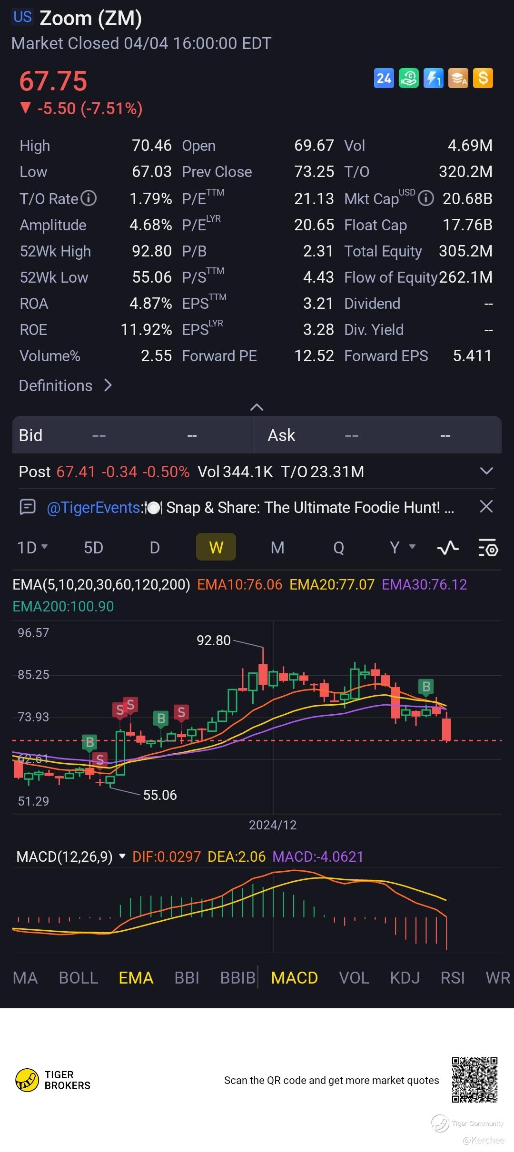
Task: Open the Snap & Share Foodie Hunt post
Action: 310,507
